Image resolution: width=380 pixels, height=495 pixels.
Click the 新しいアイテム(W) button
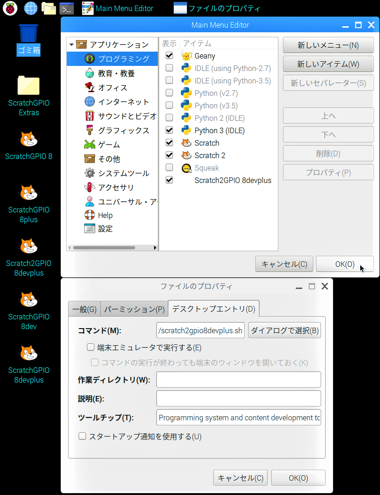click(x=328, y=64)
